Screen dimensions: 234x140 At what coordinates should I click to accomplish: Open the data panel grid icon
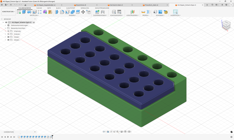pos(2,5)
